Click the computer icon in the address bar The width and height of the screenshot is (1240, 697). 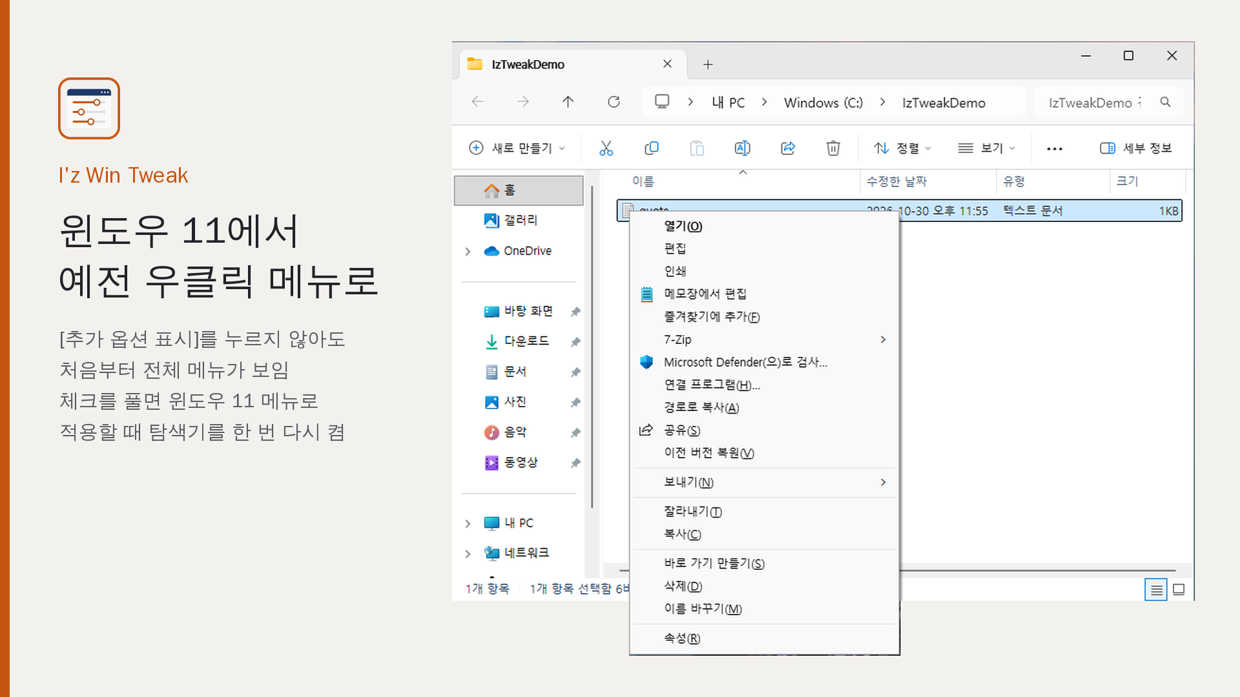click(662, 102)
